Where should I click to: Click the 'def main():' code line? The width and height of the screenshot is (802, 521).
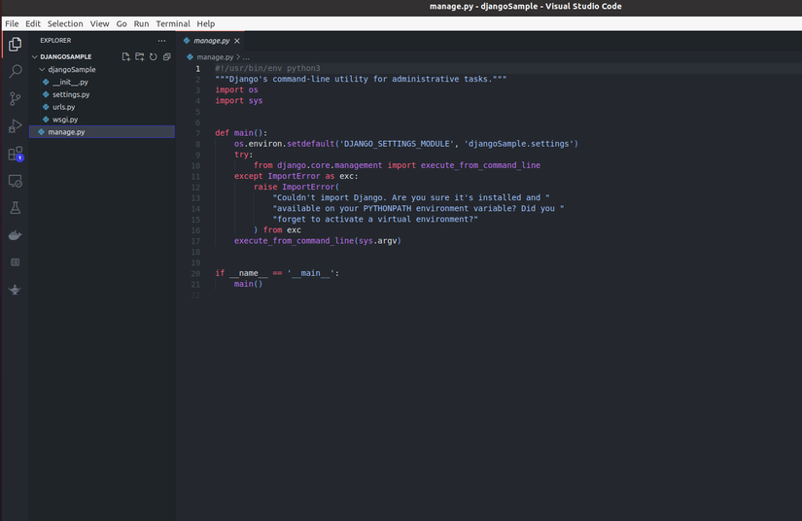point(241,133)
